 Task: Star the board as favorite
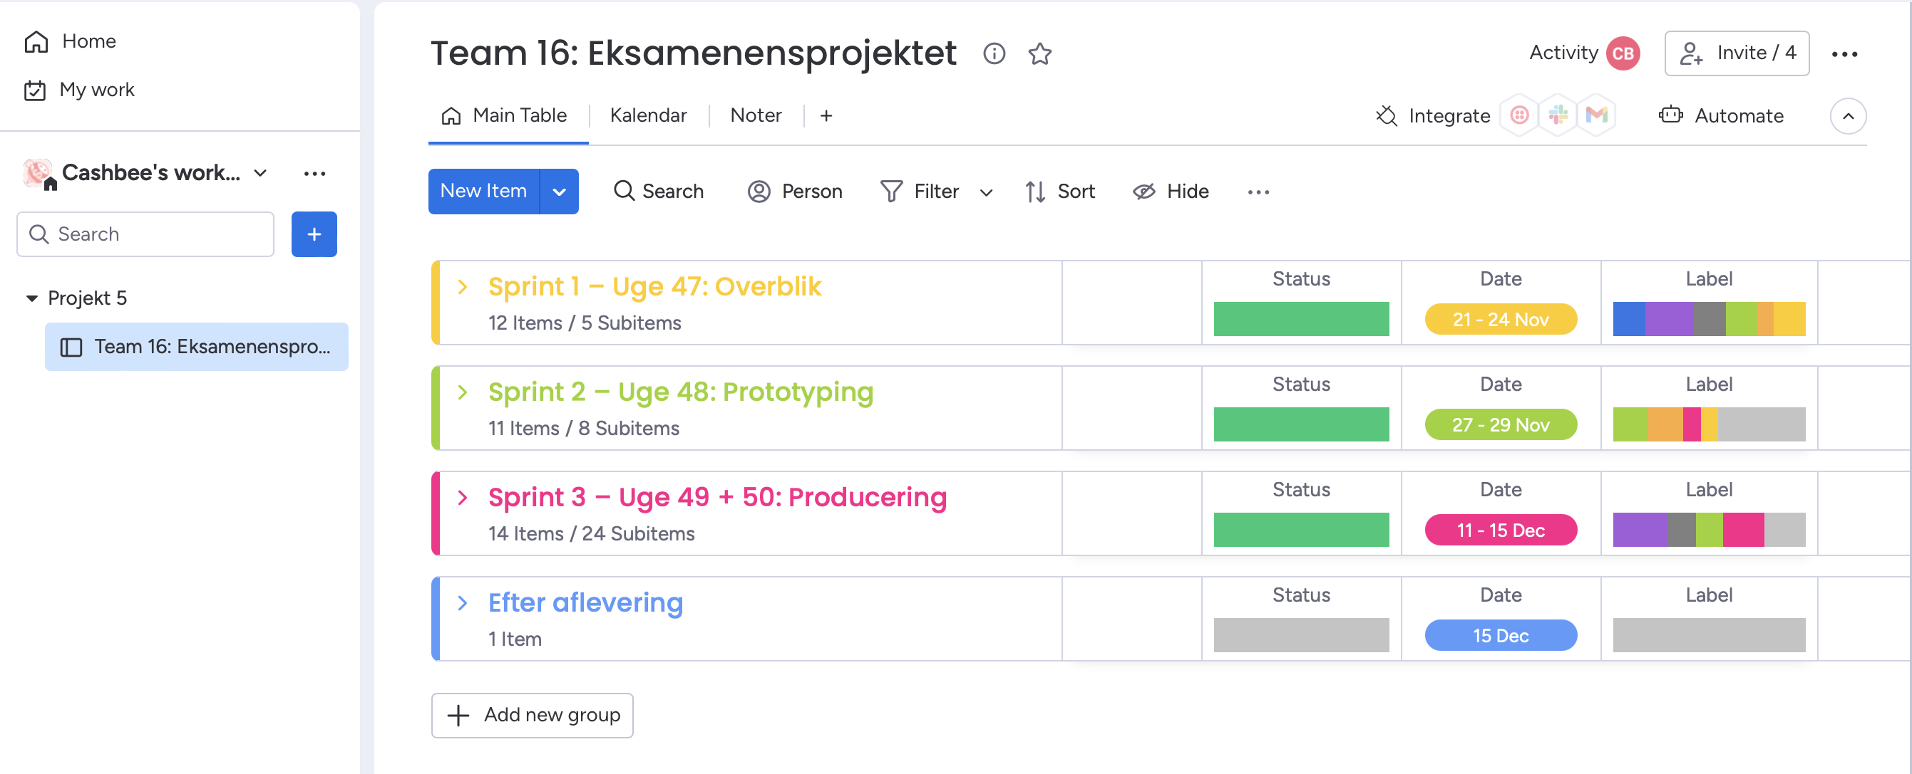click(x=1040, y=53)
